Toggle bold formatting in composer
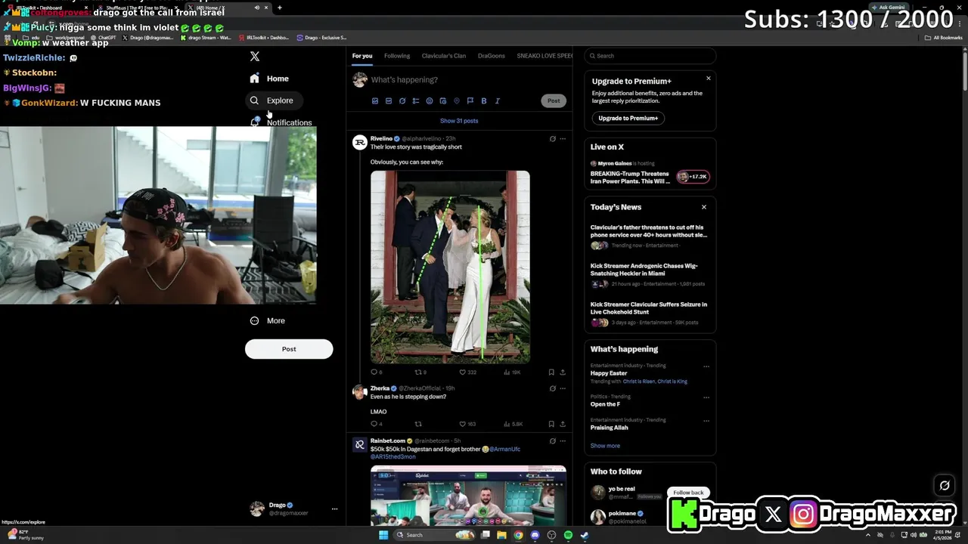This screenshot has height=544, width=968. [x=484, y=101]
